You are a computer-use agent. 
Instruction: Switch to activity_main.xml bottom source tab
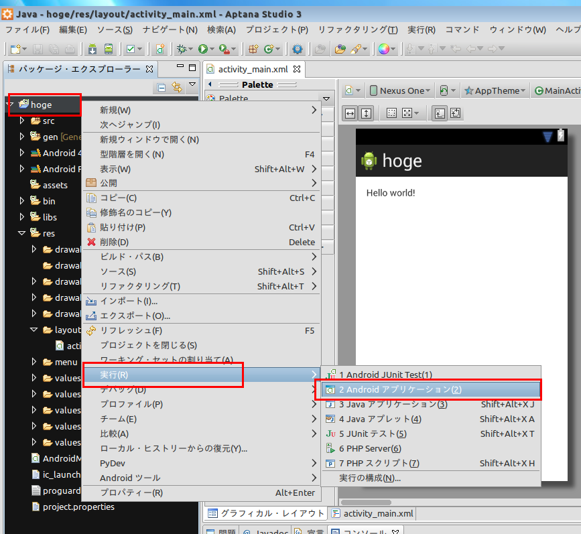tap(373, 513)
